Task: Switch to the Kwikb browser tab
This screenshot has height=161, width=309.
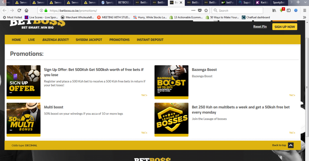Action: (x=262, y=2)
